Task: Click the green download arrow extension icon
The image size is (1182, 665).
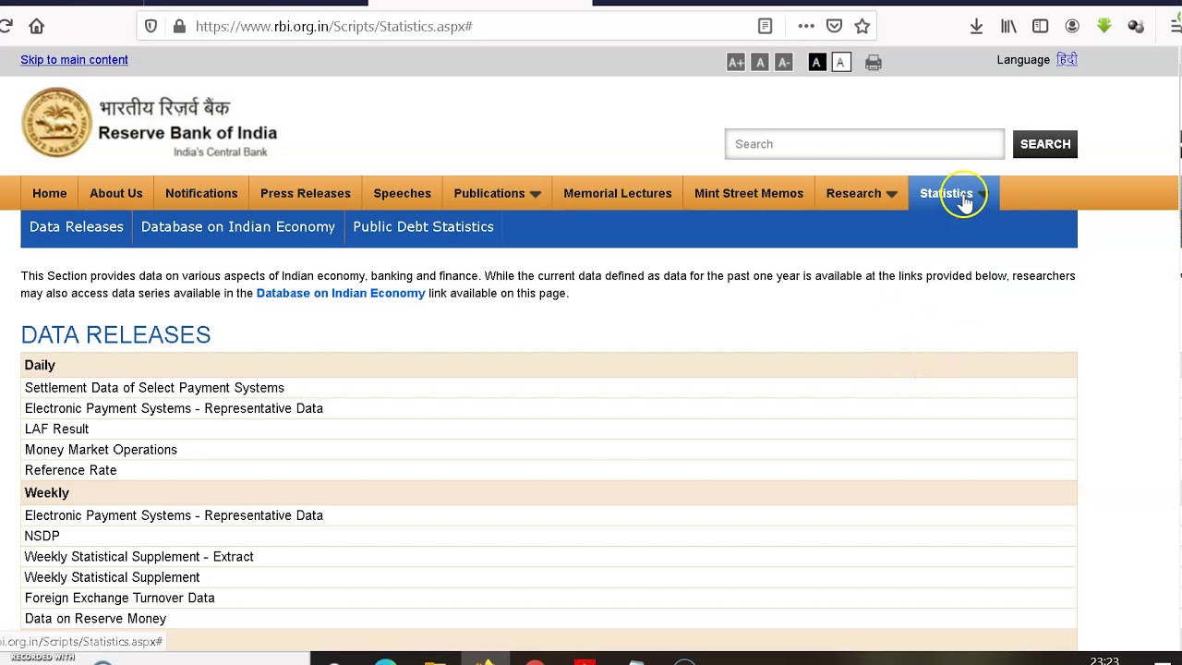Action: 1104,26
